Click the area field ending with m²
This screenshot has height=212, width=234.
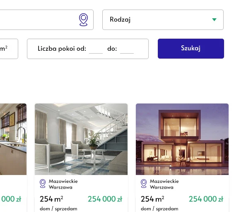(x=9, y=49)
